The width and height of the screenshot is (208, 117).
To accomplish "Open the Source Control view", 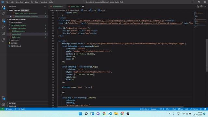I will point(3,20).
